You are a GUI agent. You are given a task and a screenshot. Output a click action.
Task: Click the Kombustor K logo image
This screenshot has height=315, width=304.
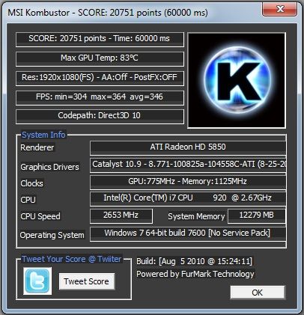tap(237, 81)
